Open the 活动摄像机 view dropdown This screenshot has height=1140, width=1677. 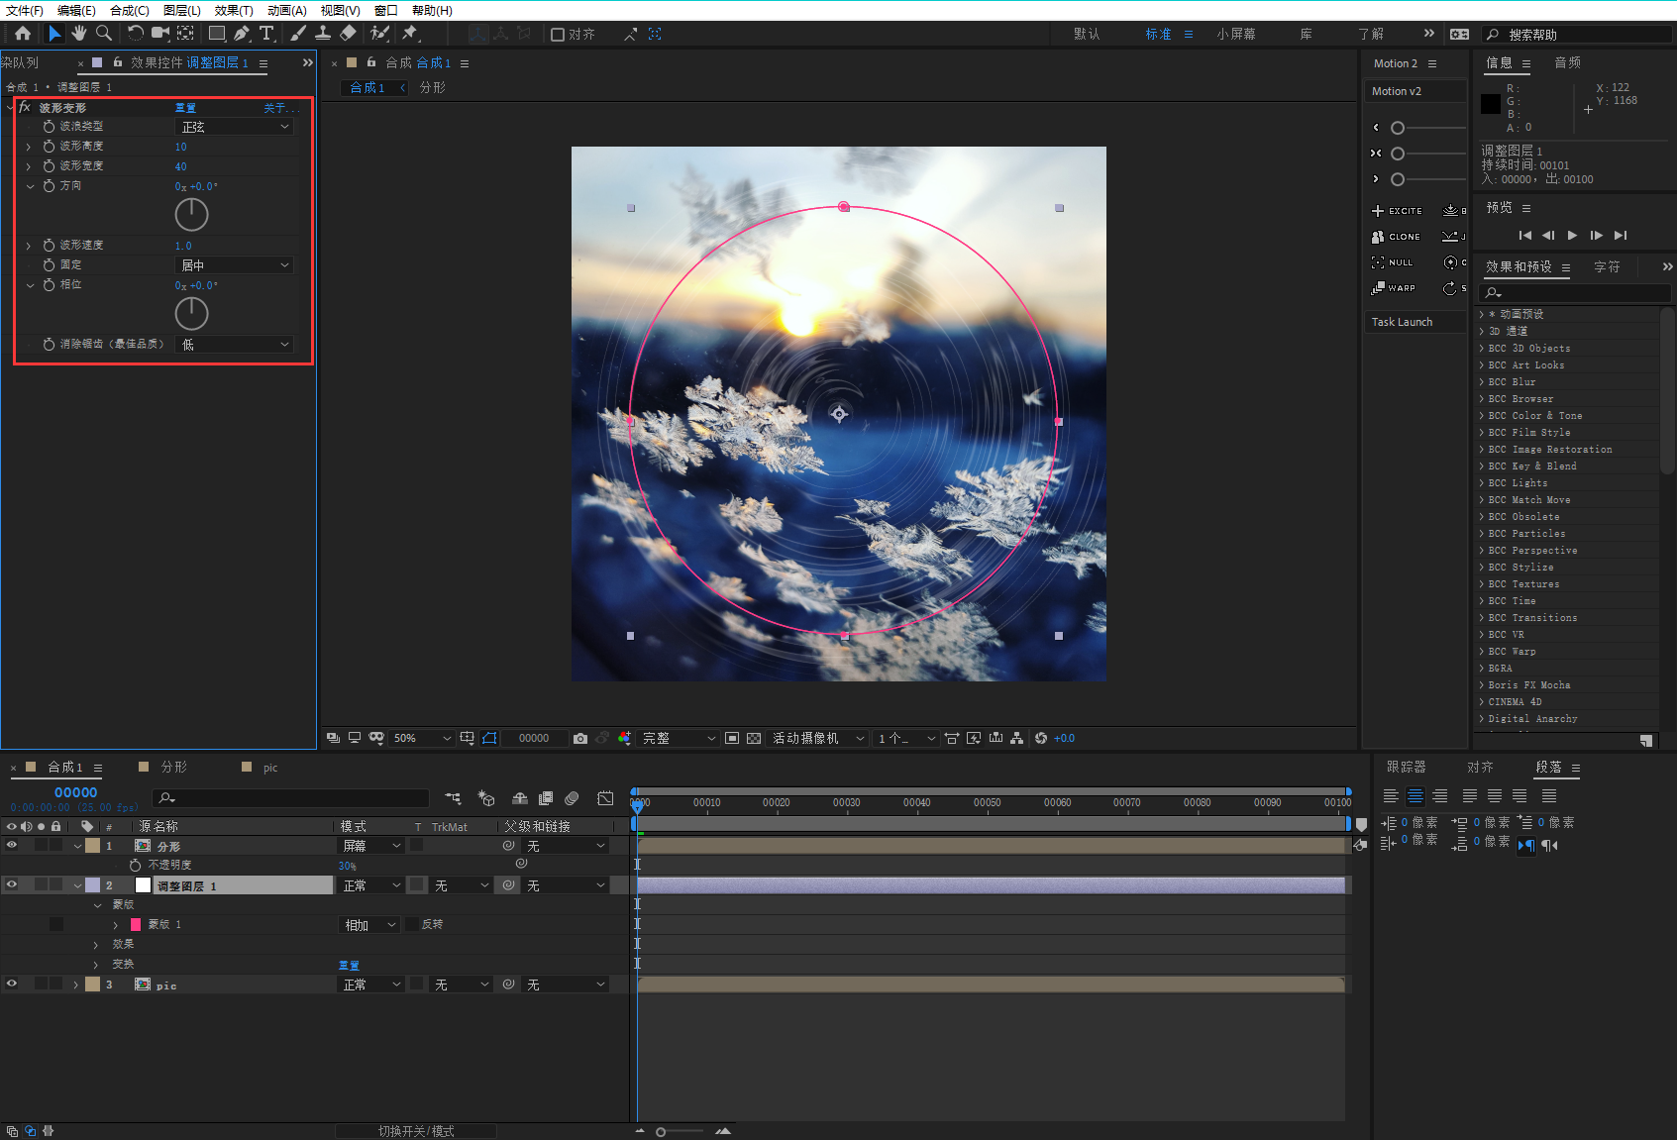pyautogui.click(x=818, y=738)
